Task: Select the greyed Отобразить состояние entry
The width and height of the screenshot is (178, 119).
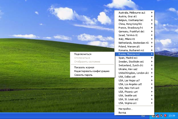Action: click(x=92, y=62)
